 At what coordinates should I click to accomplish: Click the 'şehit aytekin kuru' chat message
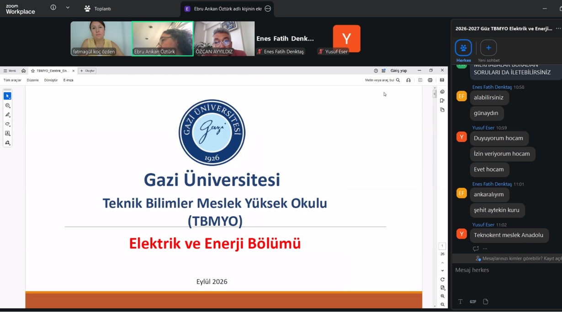(497, 210)
